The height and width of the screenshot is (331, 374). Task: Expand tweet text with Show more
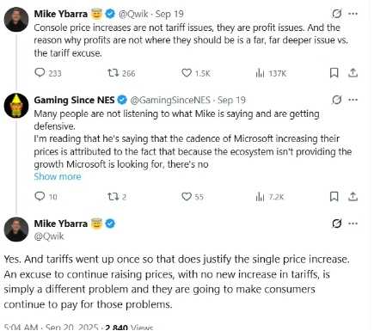tap(58, 176)
